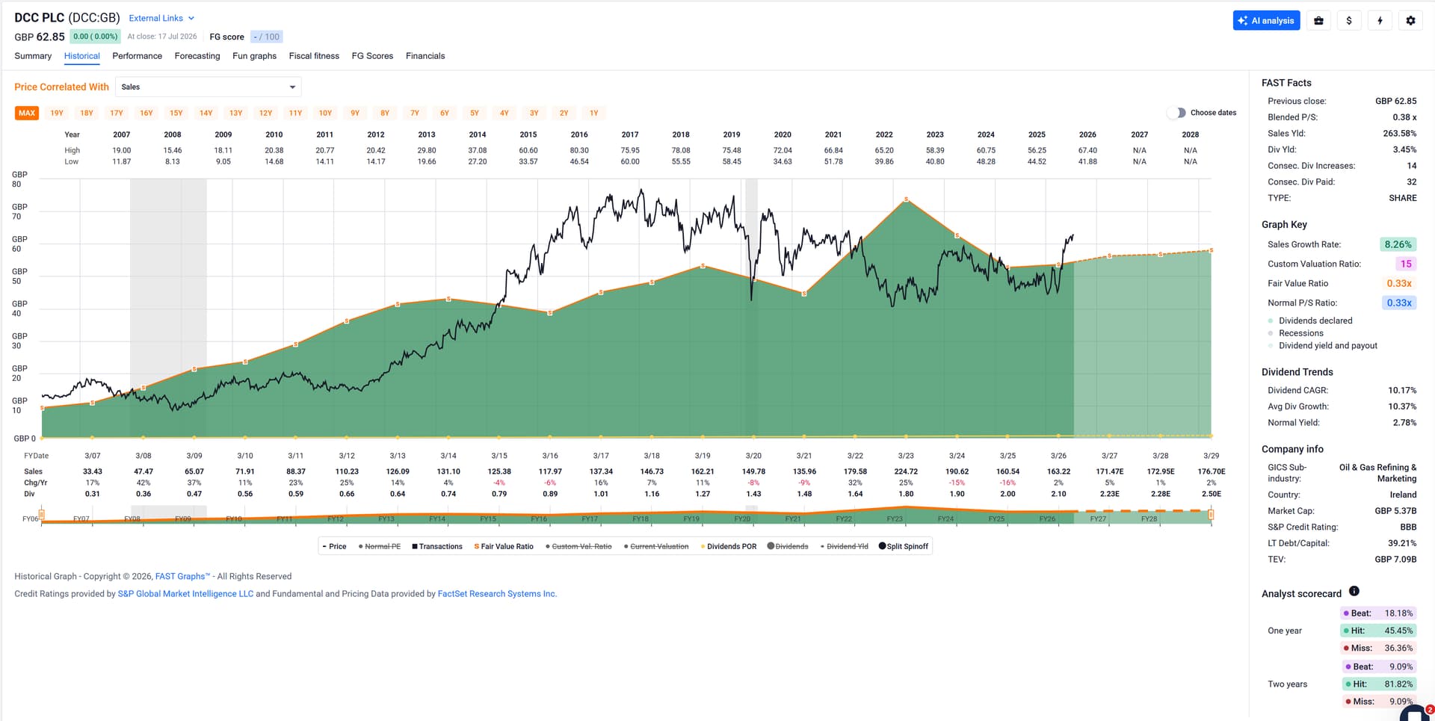The width and height of the screenshot is (1435, 721).
Task: Toggle Recessions in Graph Key
Action: click(1295, 333)
